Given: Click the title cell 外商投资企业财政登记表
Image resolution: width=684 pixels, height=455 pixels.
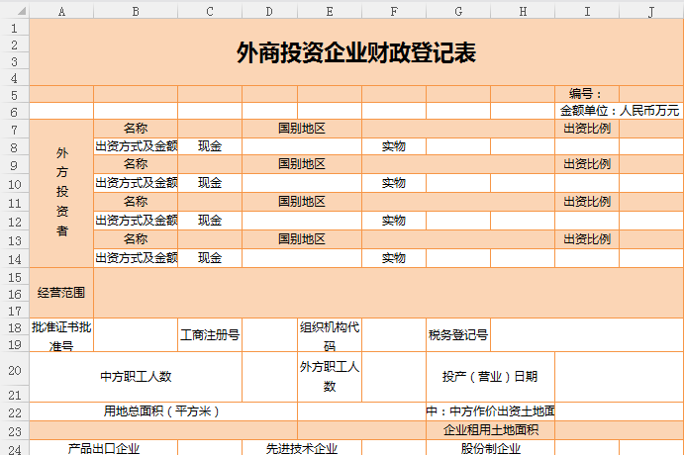Looking at the screenshot, I should click(x=356, y=53).
